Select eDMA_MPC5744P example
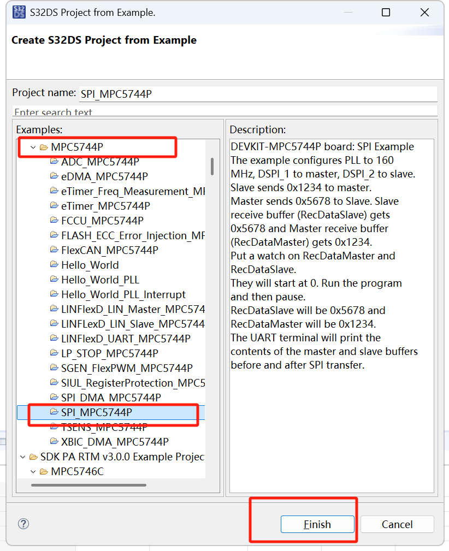 (104, 176)
